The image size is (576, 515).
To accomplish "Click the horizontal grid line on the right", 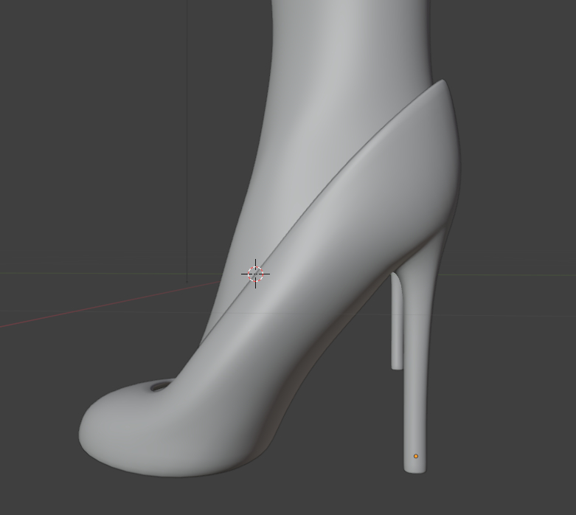I will tap(516, 276).
